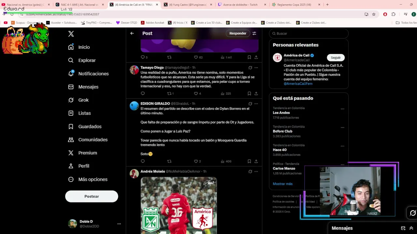Open Deezer STQD bookmark
The height and width of the screenshot is (234, 417).
click(126, 23)
